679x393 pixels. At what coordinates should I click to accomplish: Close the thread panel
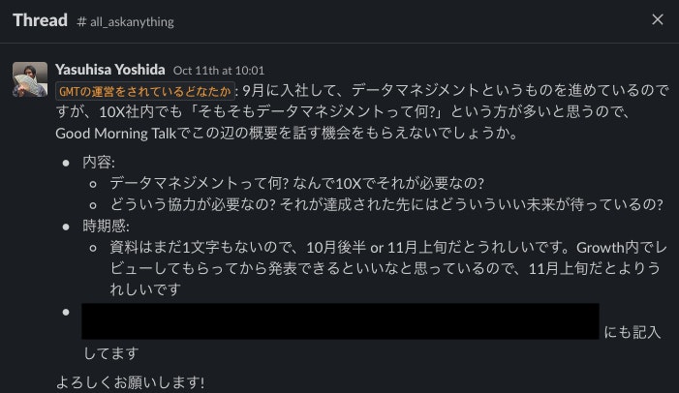click(x=658, y=20)
